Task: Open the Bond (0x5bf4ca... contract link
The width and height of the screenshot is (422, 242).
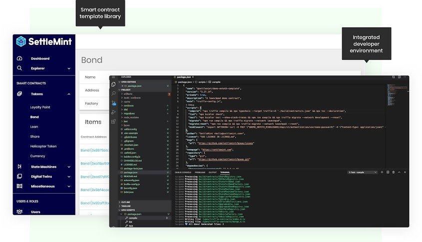Action: point(95,190)
